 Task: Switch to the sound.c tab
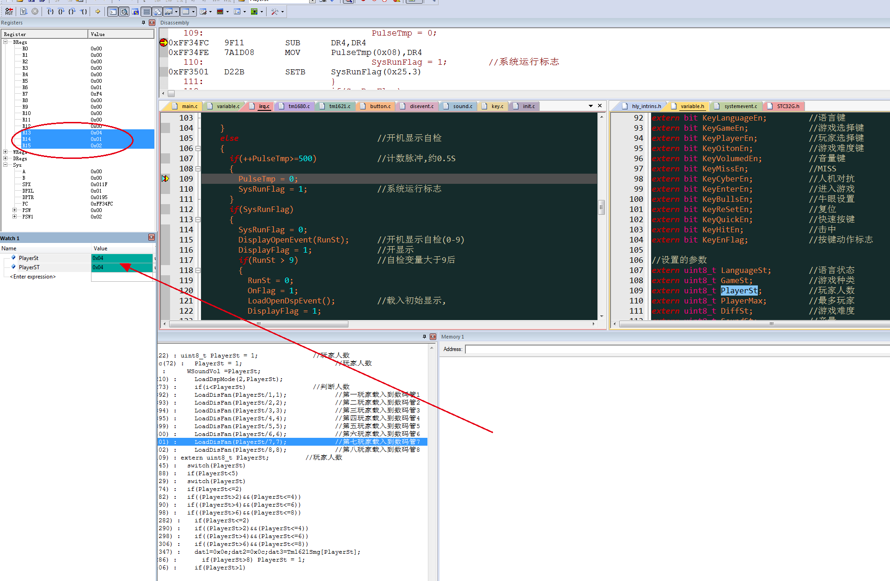[x=458, y=106]
